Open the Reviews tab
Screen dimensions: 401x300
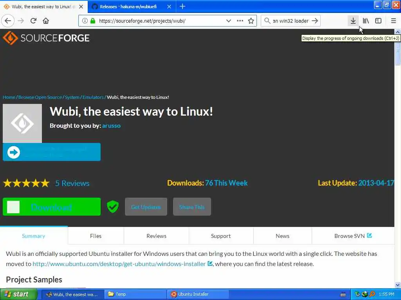[156, 236]
